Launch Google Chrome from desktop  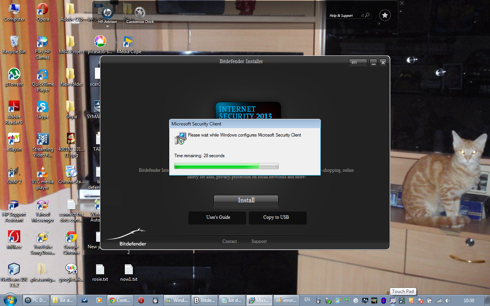(71, 243)
